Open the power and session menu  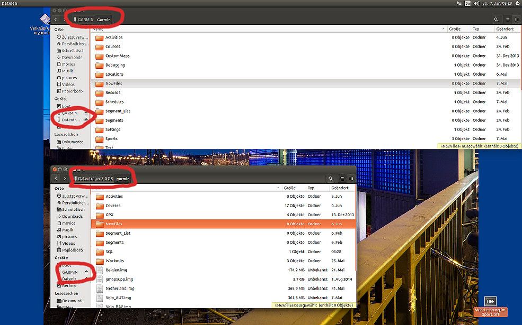[517, 3]
